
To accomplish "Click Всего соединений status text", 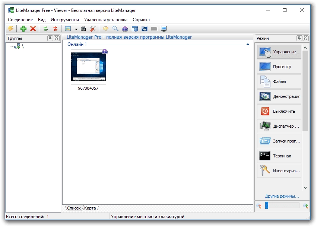I will pos(27,217).
